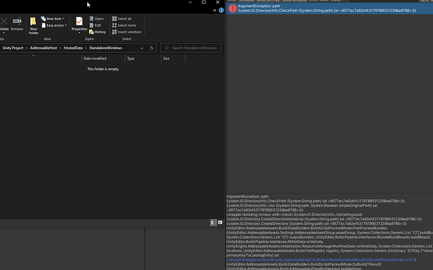The width and height of the screenshot is (433, 270).
Task: Click the 'System.IO.Directory.CreateDirectoriesInternal' stack line
Action: (x=324, y=219)
